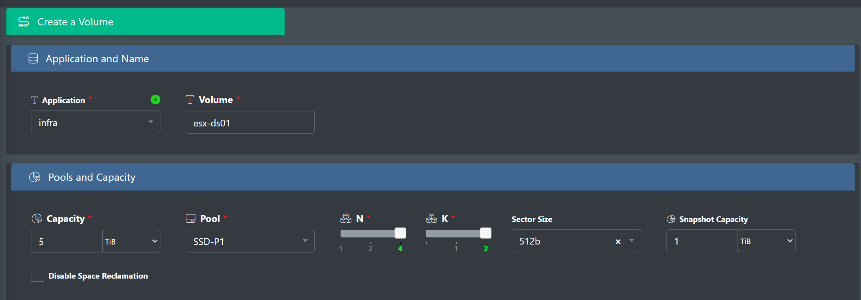Enable Disable Space Reclamation checkbox

point(37,275)
